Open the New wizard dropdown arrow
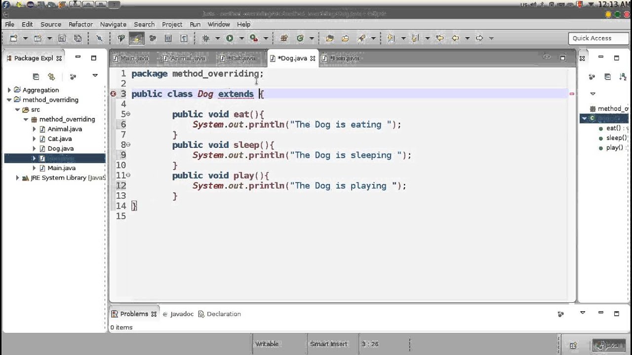Screen dimensions: 632x355 [x=25, y=38]
